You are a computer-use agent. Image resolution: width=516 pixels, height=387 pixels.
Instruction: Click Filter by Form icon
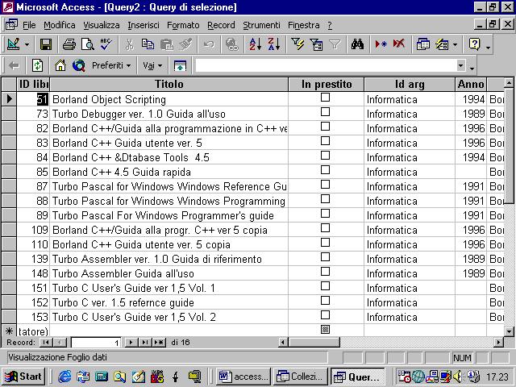pos(316,44)
